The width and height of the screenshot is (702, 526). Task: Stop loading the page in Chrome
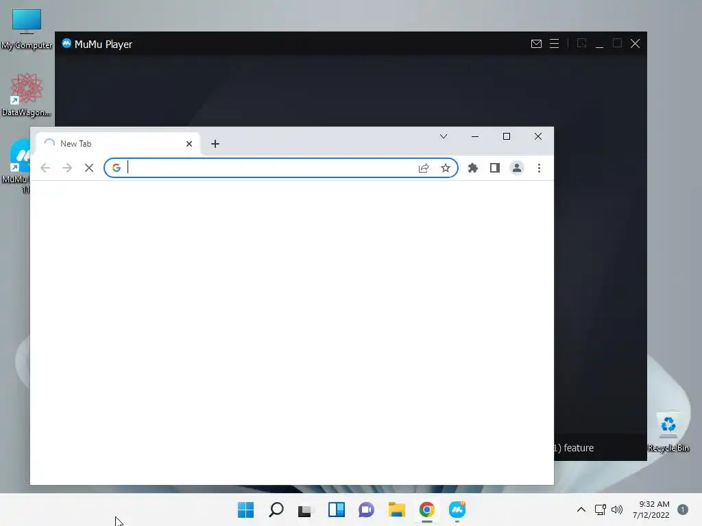89,168
